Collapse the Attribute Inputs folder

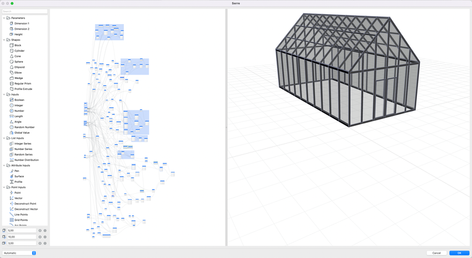pyautogui.click(x=4, y=165)
